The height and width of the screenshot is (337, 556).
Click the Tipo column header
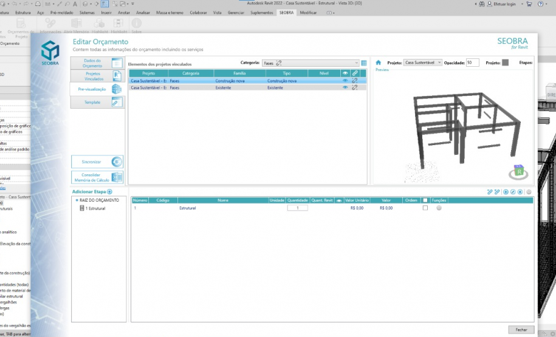[x=287, y=73]
